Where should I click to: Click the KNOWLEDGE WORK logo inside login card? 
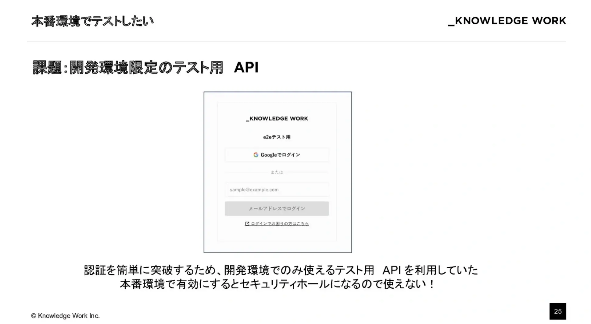[x=277, y=118]
